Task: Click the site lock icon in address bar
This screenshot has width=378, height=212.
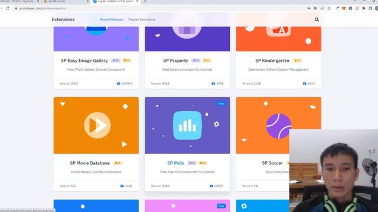Action: [x=16, y=8]
